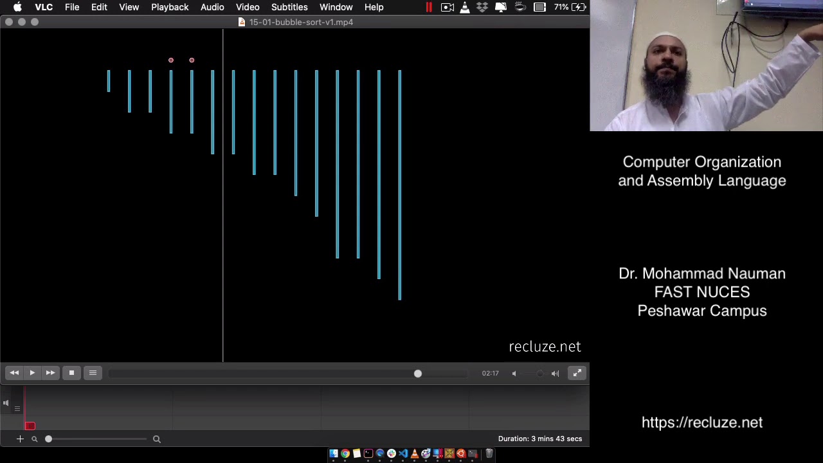Viewport: 823px width, 463px height.
Task: Click the recorder timeline speaker track icon
Action: pyautogui.click(x=6, y=403)
